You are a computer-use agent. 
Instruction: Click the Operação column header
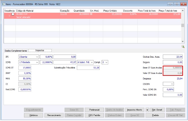(x=66, y=11)
